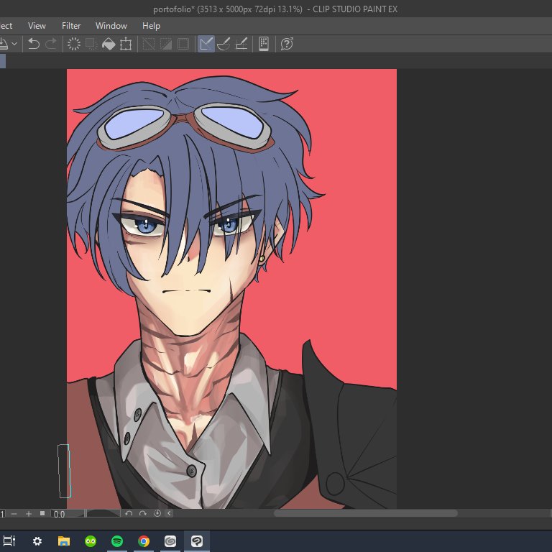
Task: Zoom in with the plus button
Action: click(29, 514)
